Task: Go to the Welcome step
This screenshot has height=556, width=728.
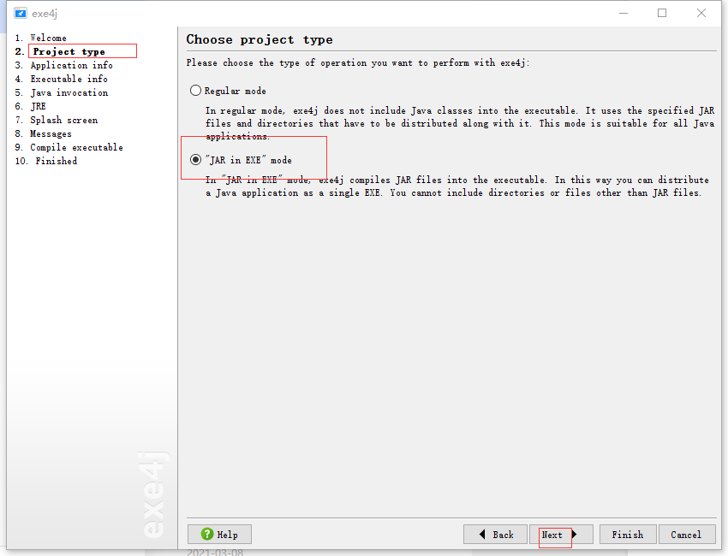Action: click(x=48, y=38)
